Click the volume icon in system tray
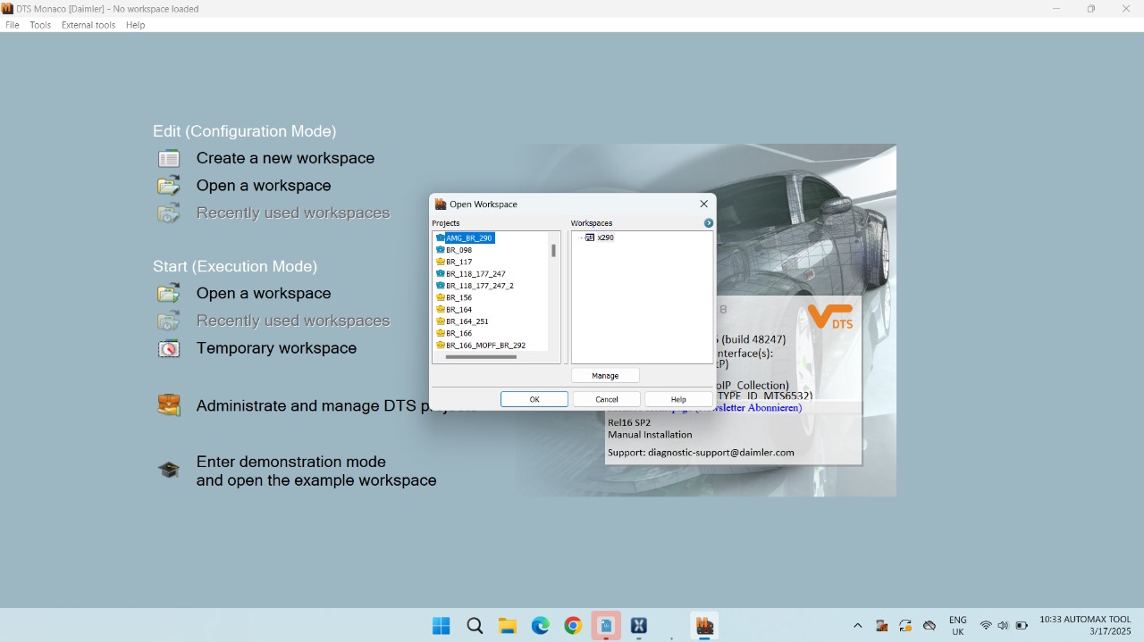Screen dimensions: 1144x642 tap(1003, 626)
